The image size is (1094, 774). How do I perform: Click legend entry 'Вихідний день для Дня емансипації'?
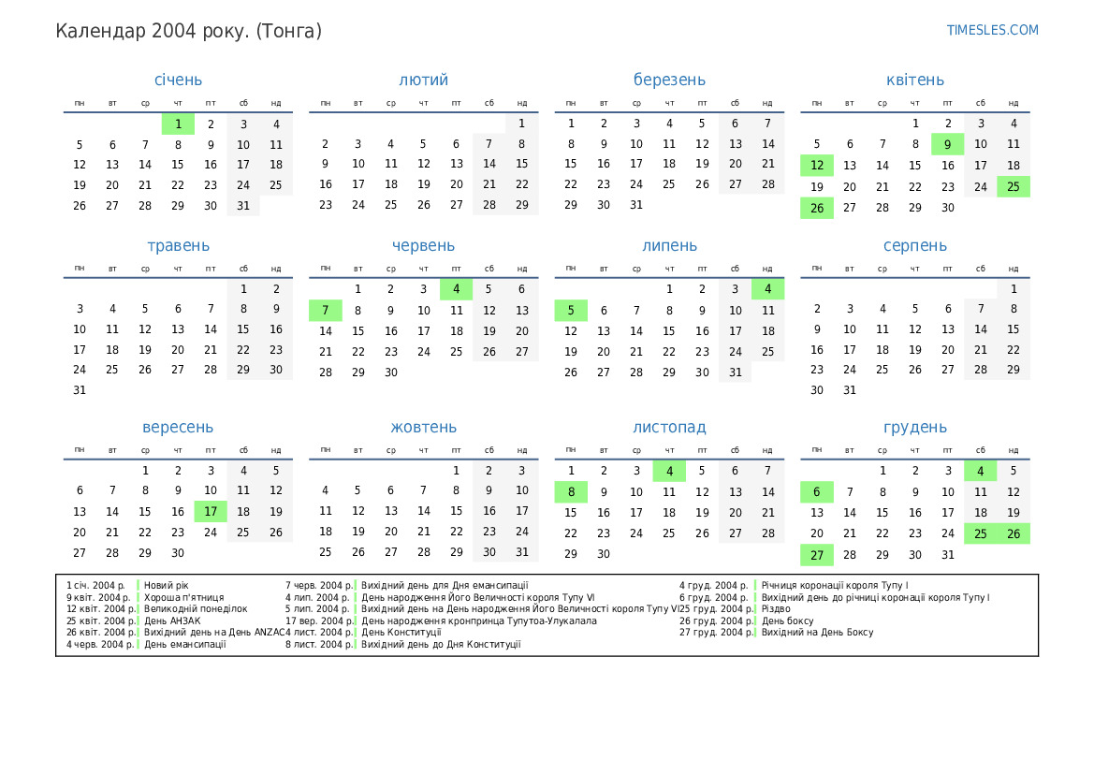click(x=445, y=586)
